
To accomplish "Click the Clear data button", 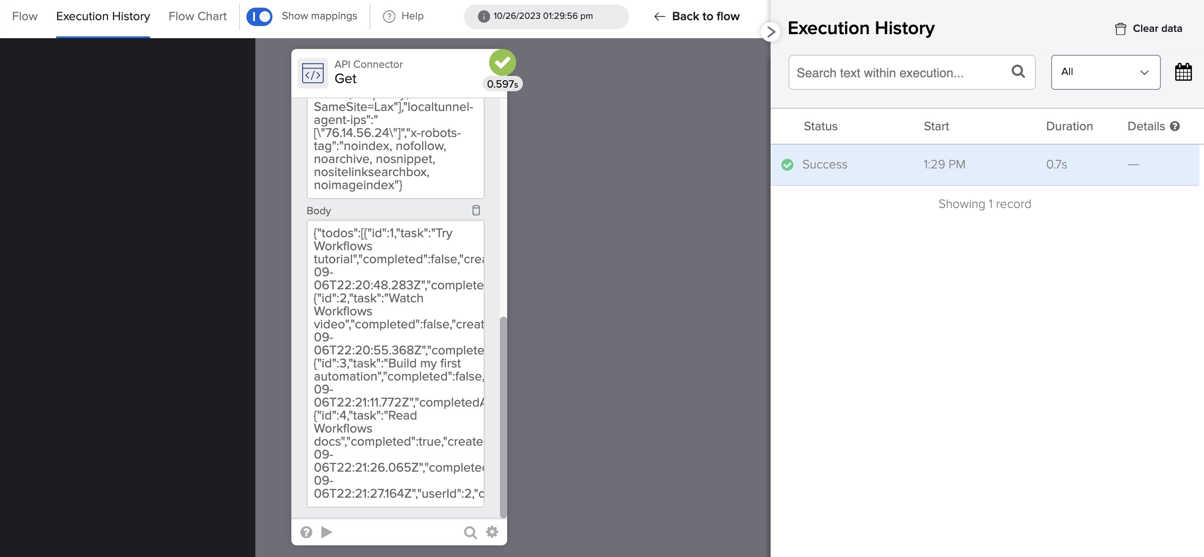I will click(x=1148, y=28).
